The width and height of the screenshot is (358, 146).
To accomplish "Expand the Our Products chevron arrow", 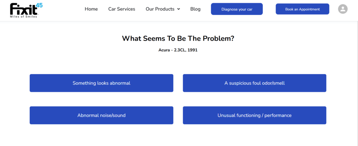I will 179,9.
